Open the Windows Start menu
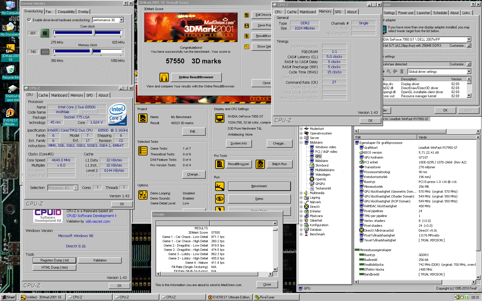This screenshot has width=482, height=301. point(8,297)
